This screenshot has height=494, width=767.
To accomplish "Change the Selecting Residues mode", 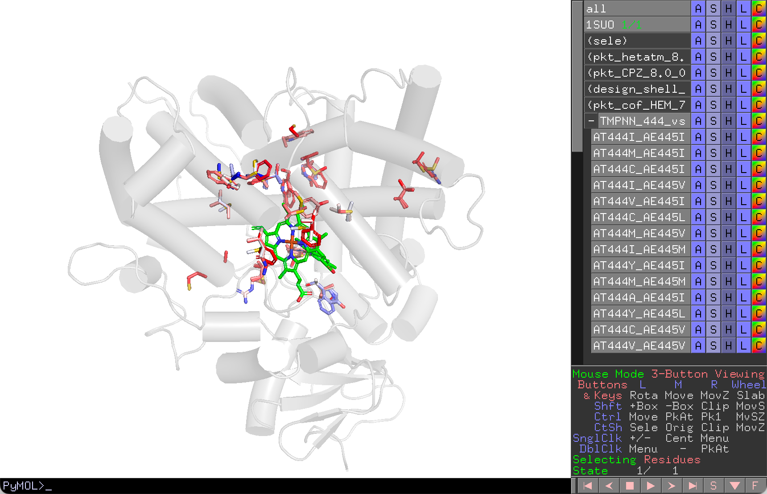I will click(x=636, y=460).
